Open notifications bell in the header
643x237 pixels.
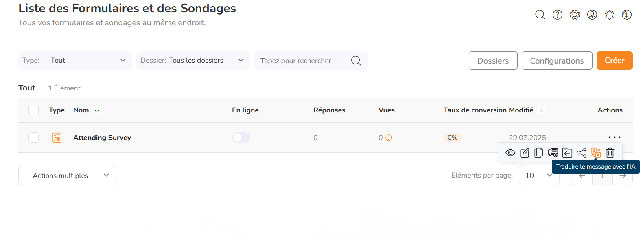(609, 15)
